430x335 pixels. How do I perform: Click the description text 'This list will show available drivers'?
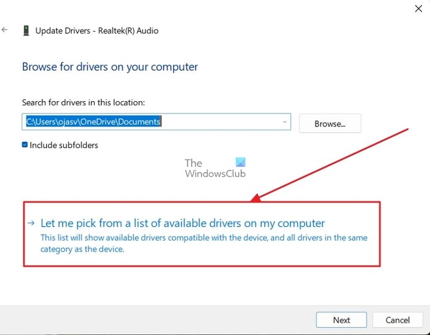click(204, 243)
